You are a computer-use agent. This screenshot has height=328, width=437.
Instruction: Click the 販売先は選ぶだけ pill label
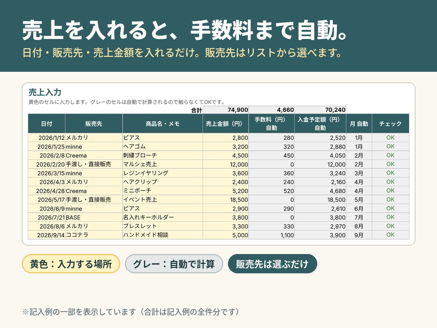pyautogui.click(x=272, y=264)
